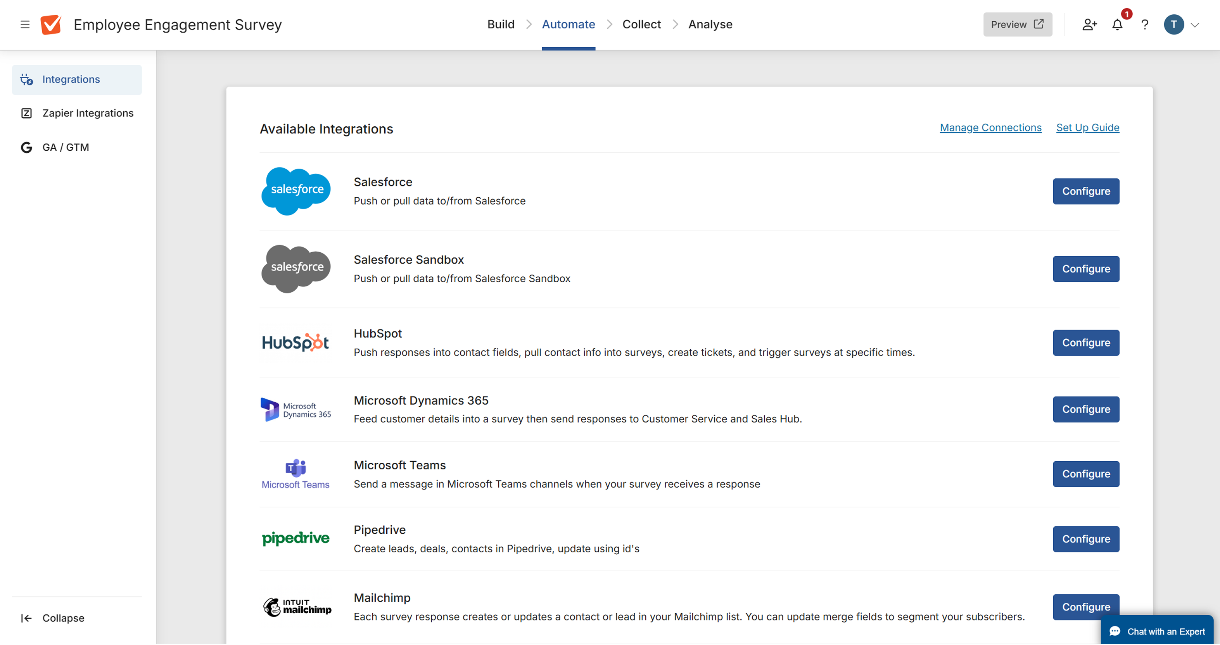Open the hamburger menu icon
The image size is (1220, 645).
point(25,24)
